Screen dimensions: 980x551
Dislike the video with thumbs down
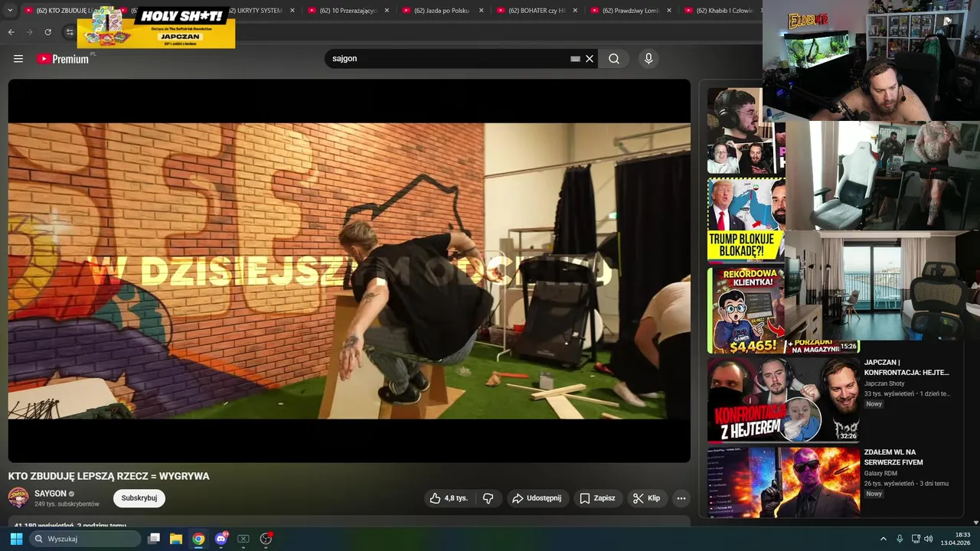[488, 498]
